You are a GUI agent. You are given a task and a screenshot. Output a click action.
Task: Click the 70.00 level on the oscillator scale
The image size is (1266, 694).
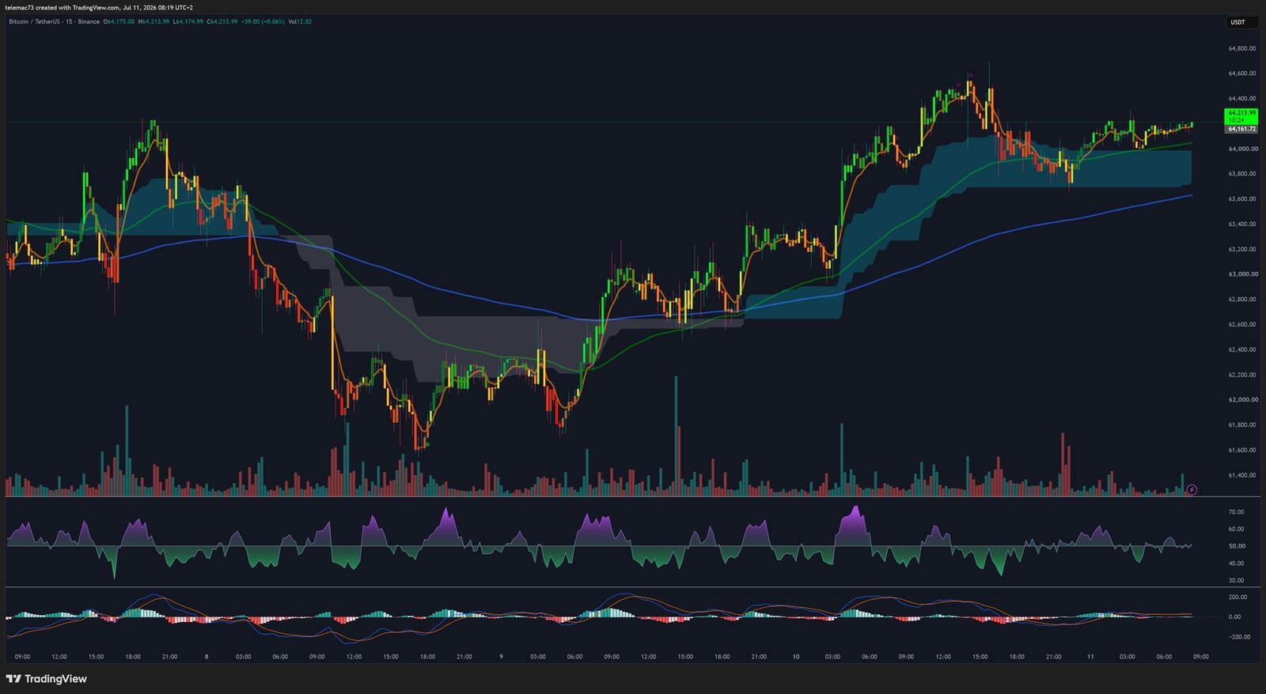(x=1236, y=512)
